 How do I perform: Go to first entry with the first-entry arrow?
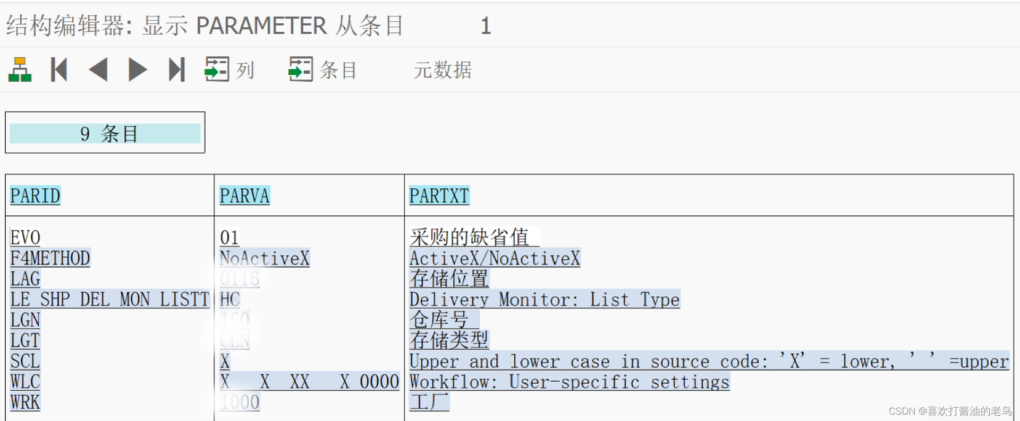point(59,69)
